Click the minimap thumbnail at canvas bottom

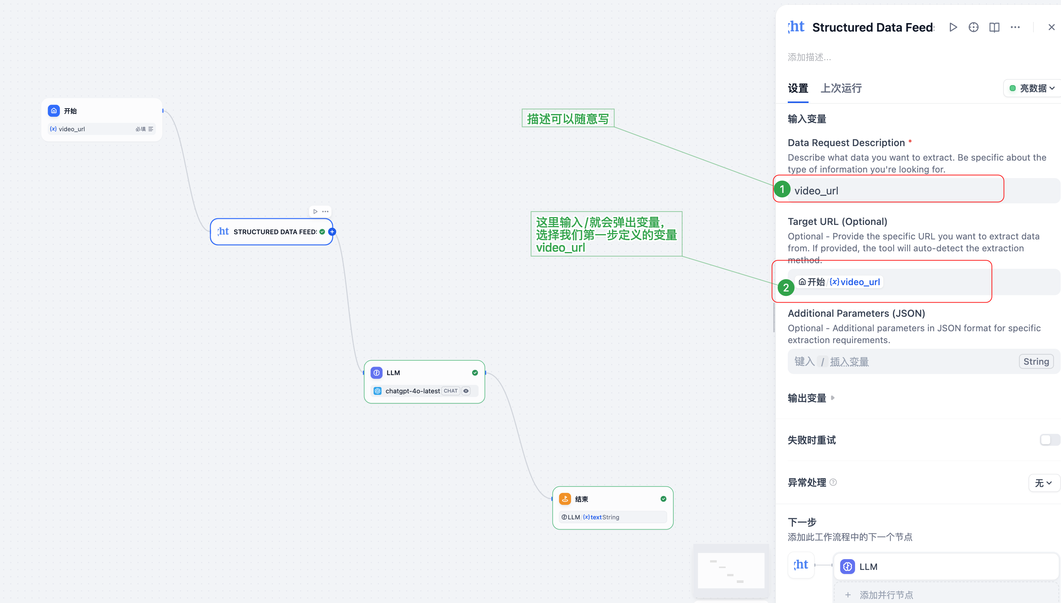point(731,570)
